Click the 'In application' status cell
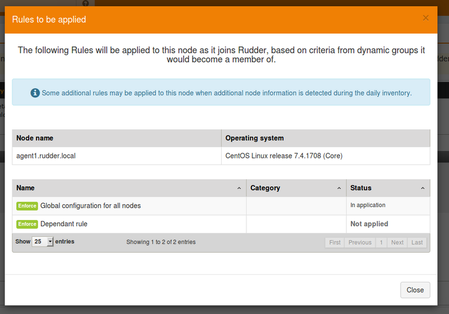The width and height of the screenshot is (449, 314). tap(388, 206)
